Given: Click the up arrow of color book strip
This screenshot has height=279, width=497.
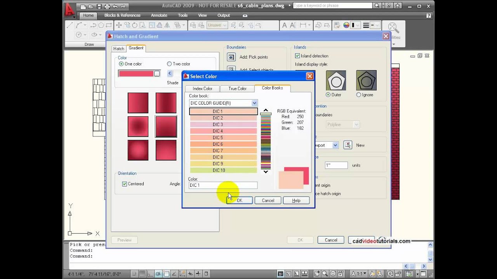Looking at the screenshot, I should 266,110.
